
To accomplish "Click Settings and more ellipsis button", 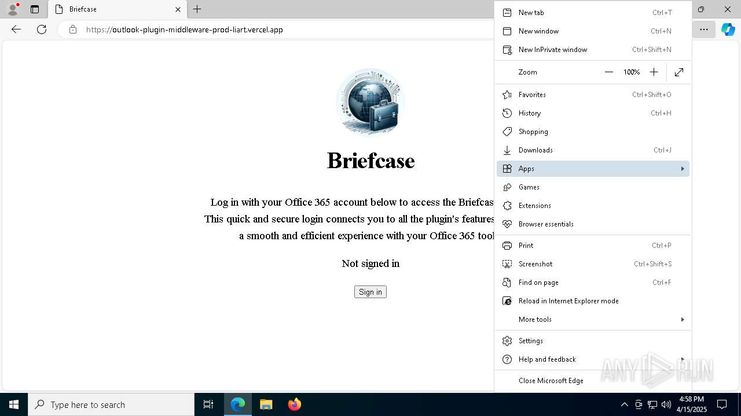I will [704, 29].
